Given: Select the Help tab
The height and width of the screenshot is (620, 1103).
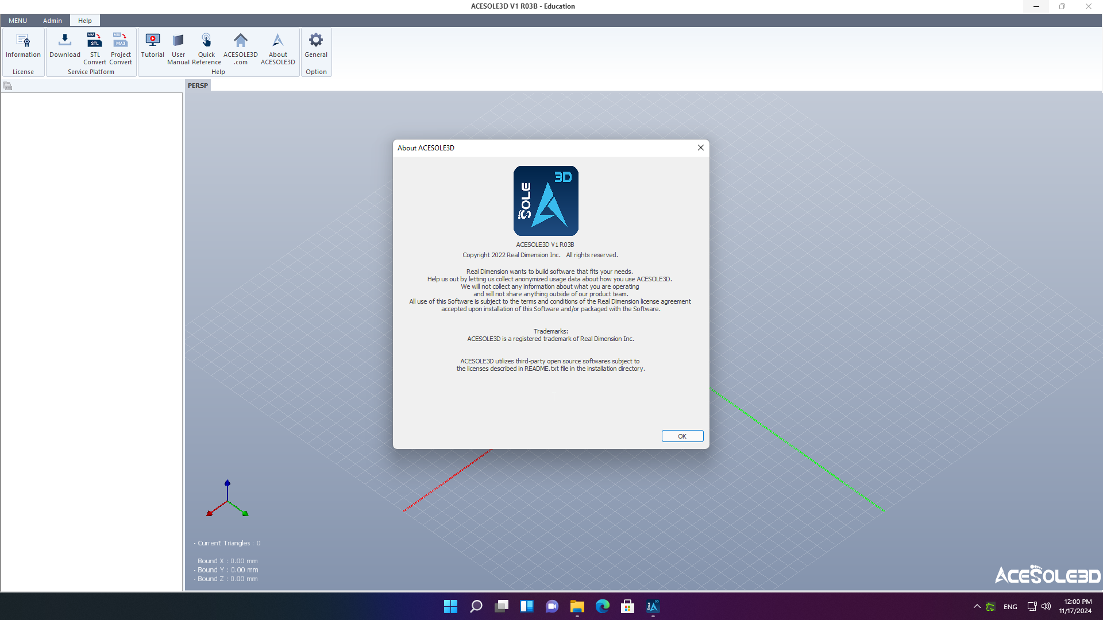Looking at the screenshot, I should pos(85,21).
